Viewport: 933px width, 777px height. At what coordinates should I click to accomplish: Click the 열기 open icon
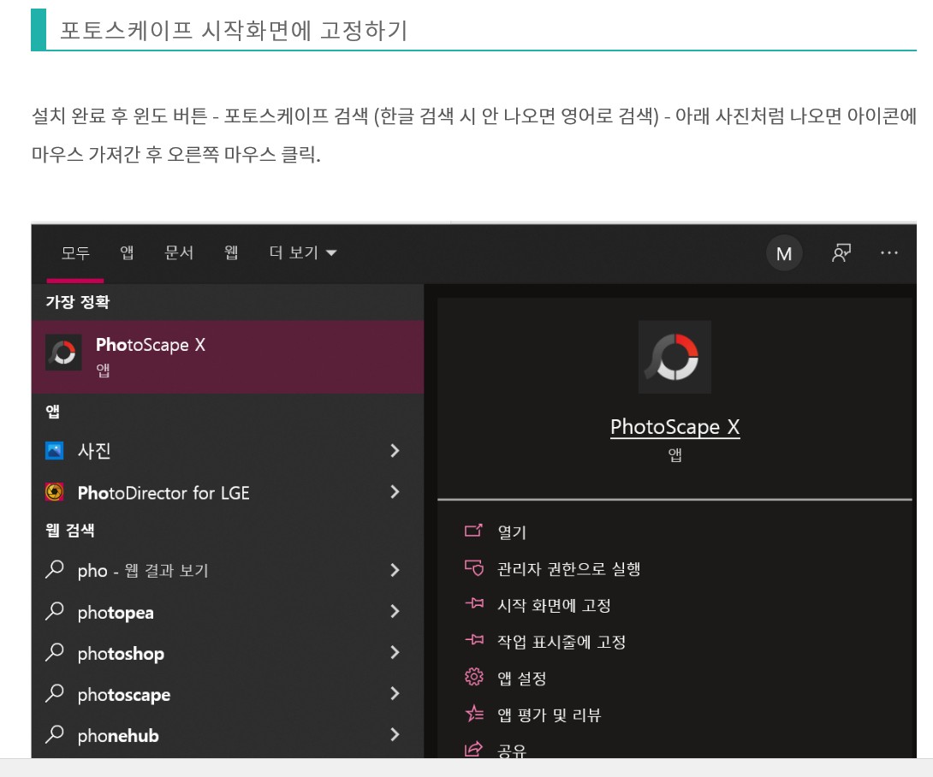click(x=473, y=530)
